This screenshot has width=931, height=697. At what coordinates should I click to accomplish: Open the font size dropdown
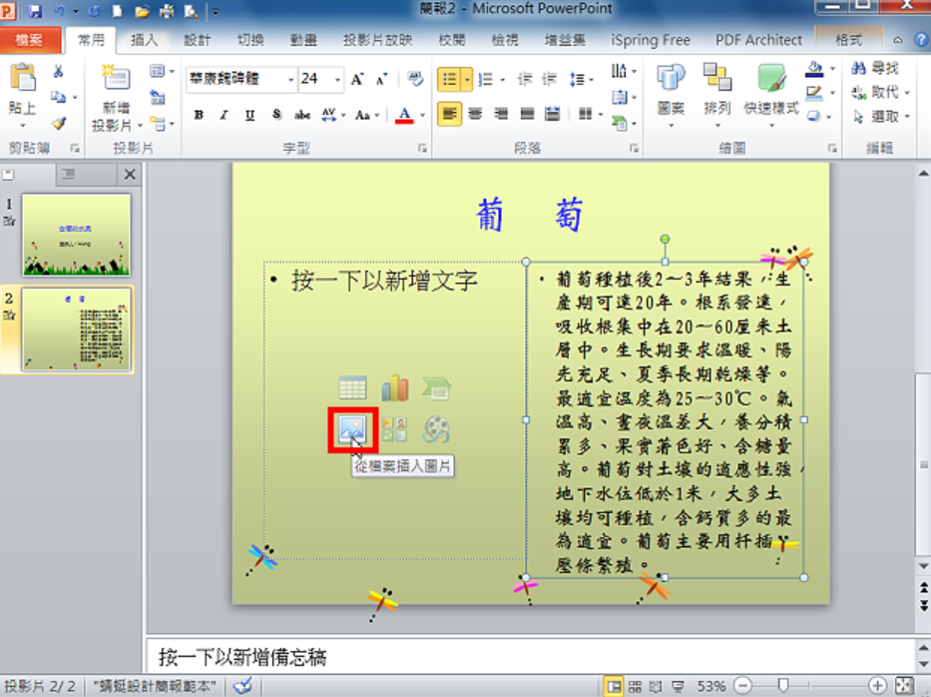point(338,80)
